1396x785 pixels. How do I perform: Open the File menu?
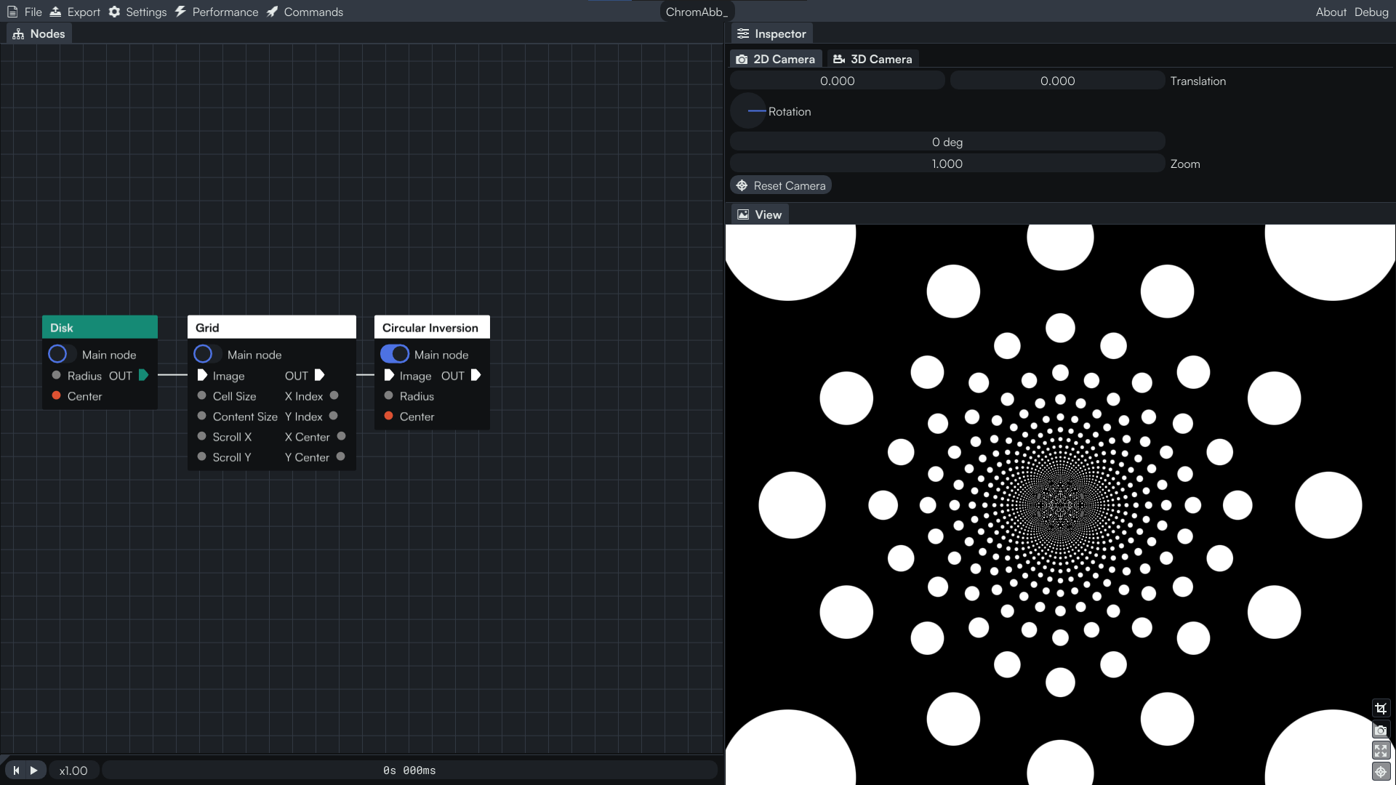pyautogui.click(x=25, y=12)
